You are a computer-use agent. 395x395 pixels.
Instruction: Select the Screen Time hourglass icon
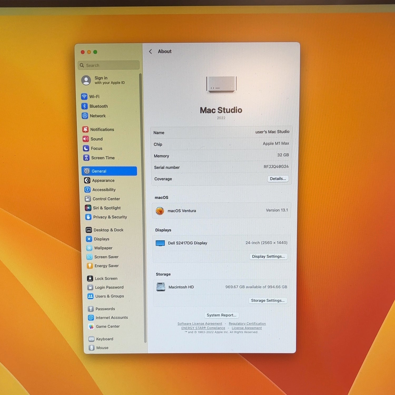tap(86, 158)
